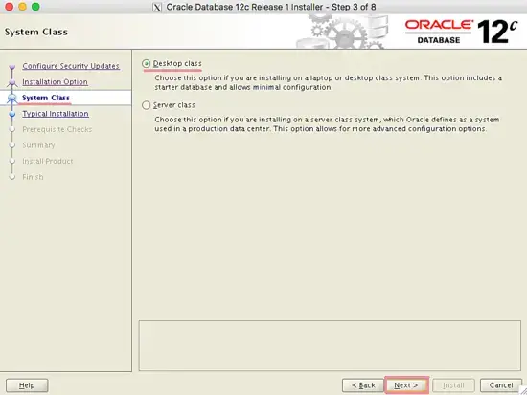
Task: Maximize the installer with green button
Action: point(35,7)
